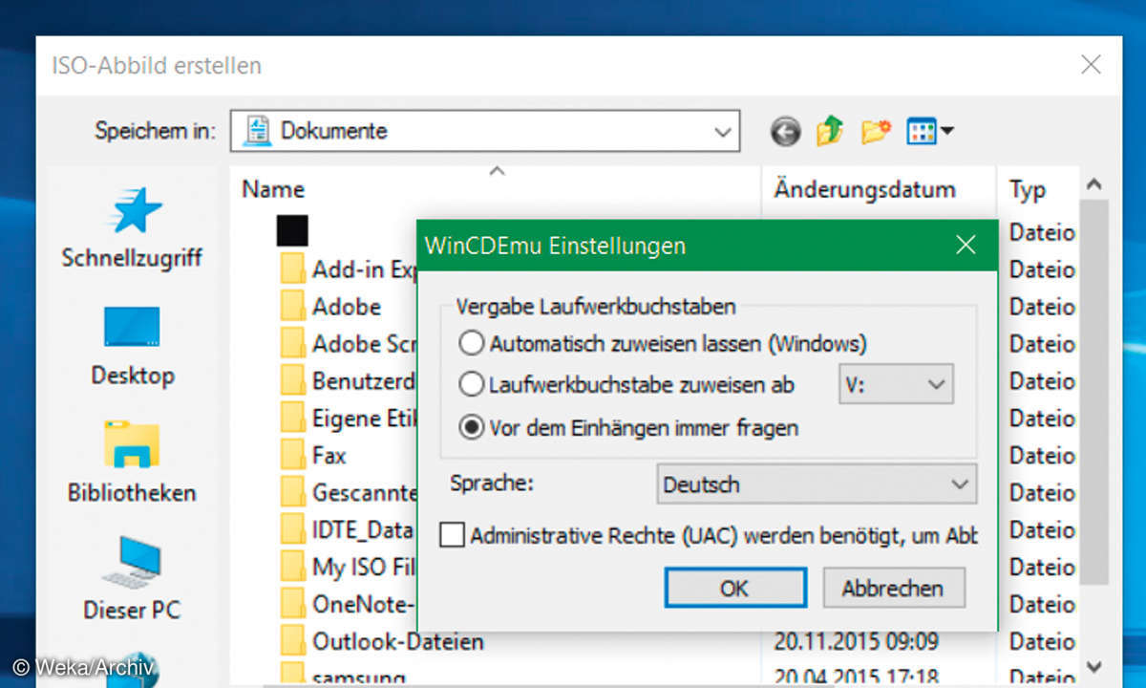Viewport: 1146px width, 688px height.
Task: Select the Fax folder icon
Action: (293, 456)
